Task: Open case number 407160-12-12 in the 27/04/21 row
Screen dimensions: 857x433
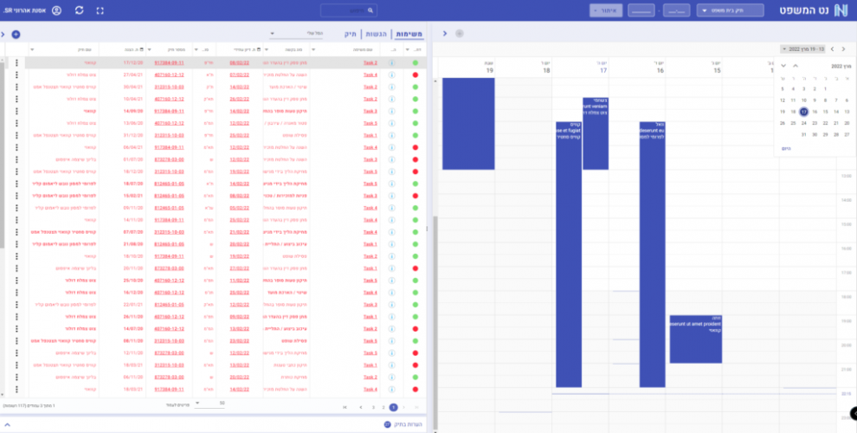Action: (169, 74)
